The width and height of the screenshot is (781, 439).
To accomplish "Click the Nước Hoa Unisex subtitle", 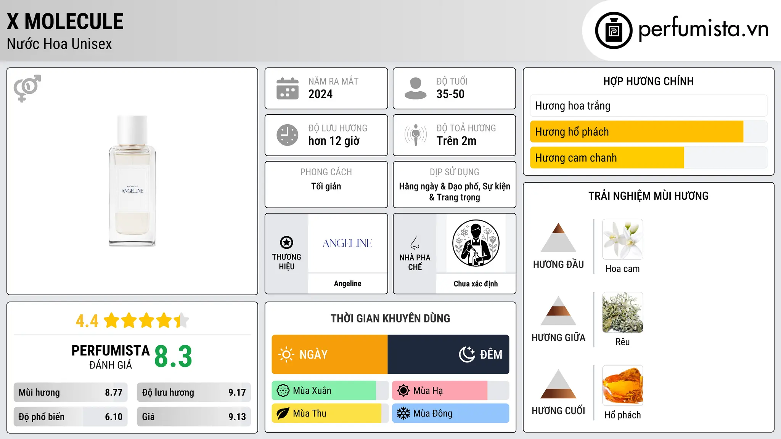I will (x=59, y=44).
